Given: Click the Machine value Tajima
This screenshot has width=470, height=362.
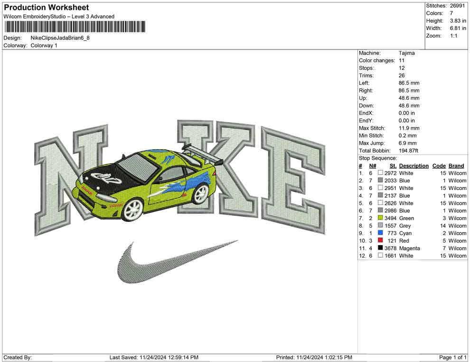Looking at the screenshot, I should [x=407, y=53].
